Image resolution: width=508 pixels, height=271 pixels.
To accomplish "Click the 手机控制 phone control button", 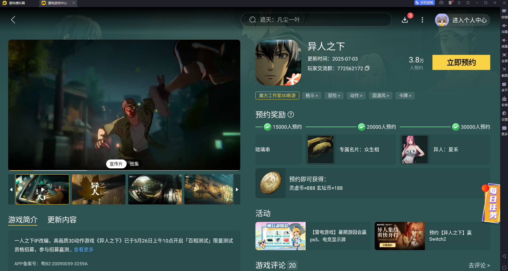I will point(425,3).
